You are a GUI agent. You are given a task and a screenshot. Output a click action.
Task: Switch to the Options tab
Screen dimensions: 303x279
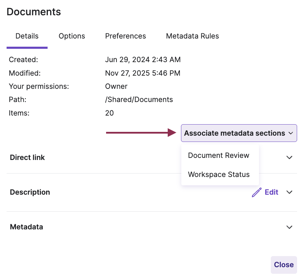(72, 36)
